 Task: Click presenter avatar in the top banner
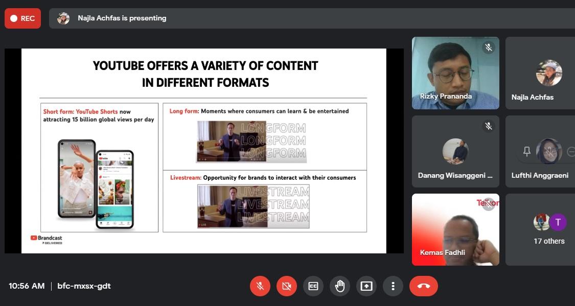click(63, 18)
